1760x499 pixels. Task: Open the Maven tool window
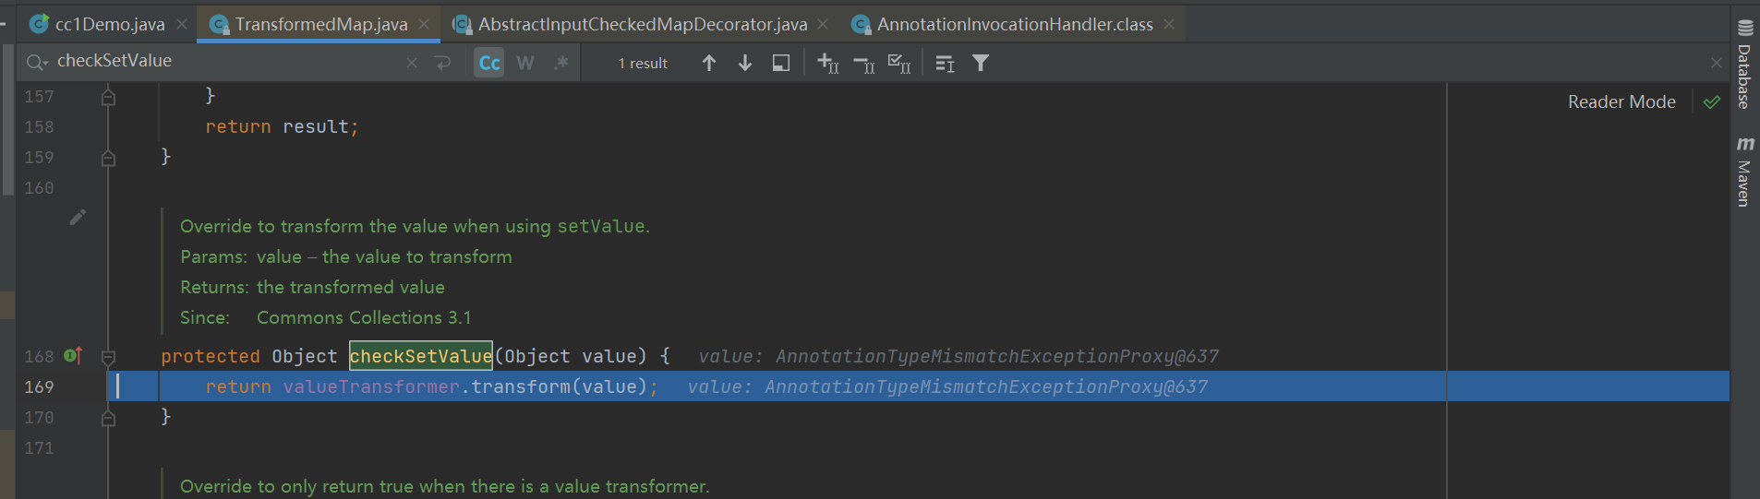pyautogui.click(x=1744, y=171)
